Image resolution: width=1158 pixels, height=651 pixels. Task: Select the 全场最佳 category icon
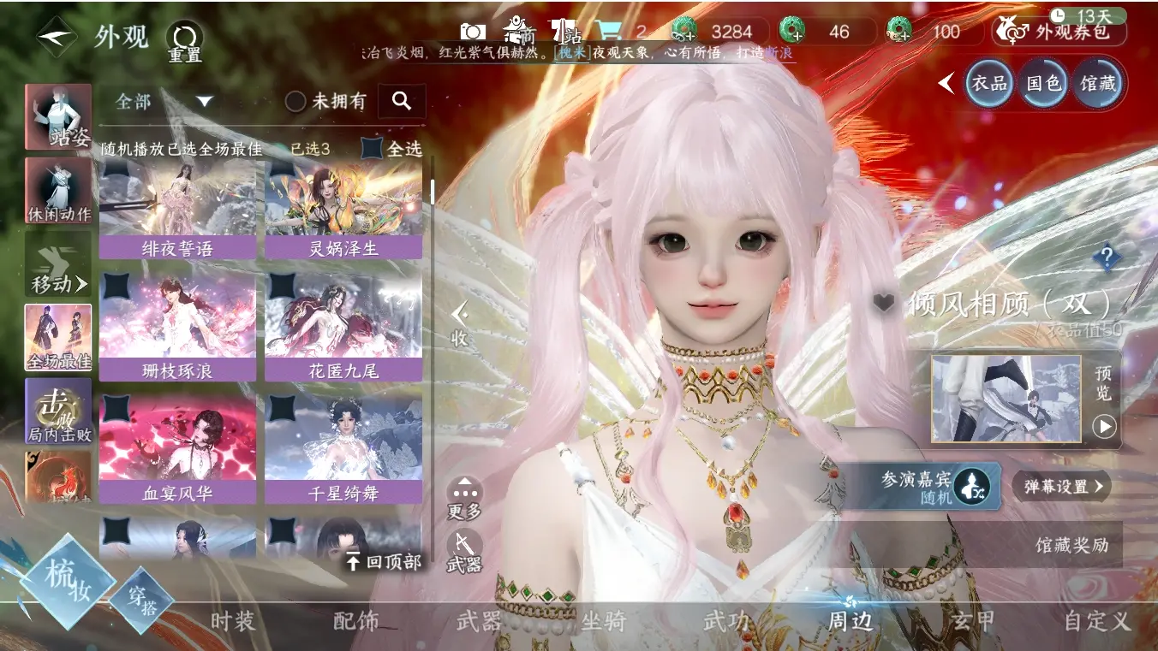pos(58,337)
